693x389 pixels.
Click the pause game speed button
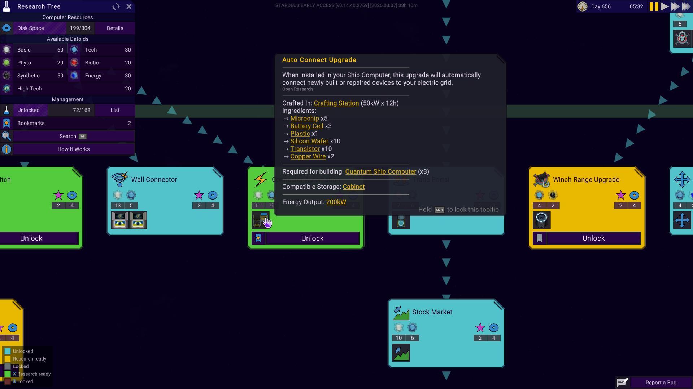[x=654, y=6]
